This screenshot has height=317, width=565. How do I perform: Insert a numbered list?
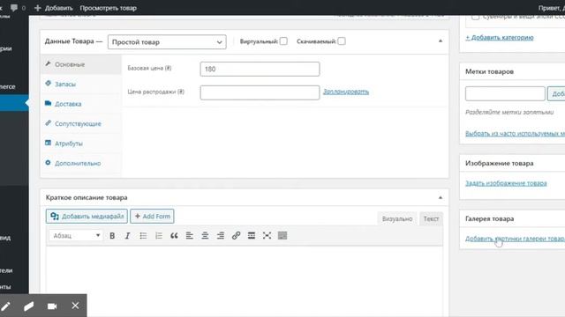159,236
